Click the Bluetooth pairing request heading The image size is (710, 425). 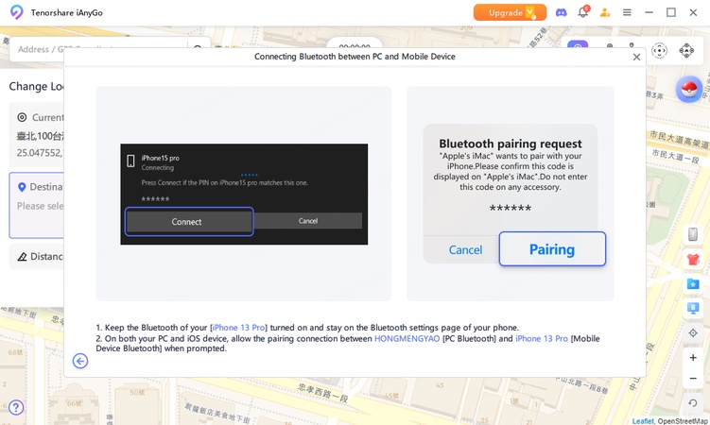511,144
